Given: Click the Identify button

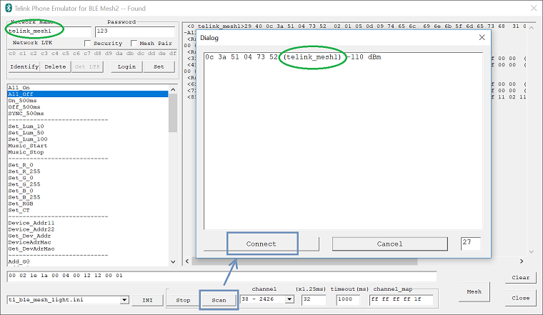Looking at the screenshot, I should 24,66.
